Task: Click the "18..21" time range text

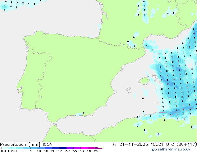Action: point(157,145)
